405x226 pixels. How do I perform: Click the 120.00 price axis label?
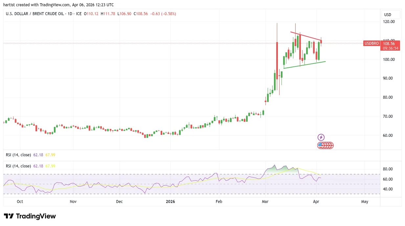point(389,22)
